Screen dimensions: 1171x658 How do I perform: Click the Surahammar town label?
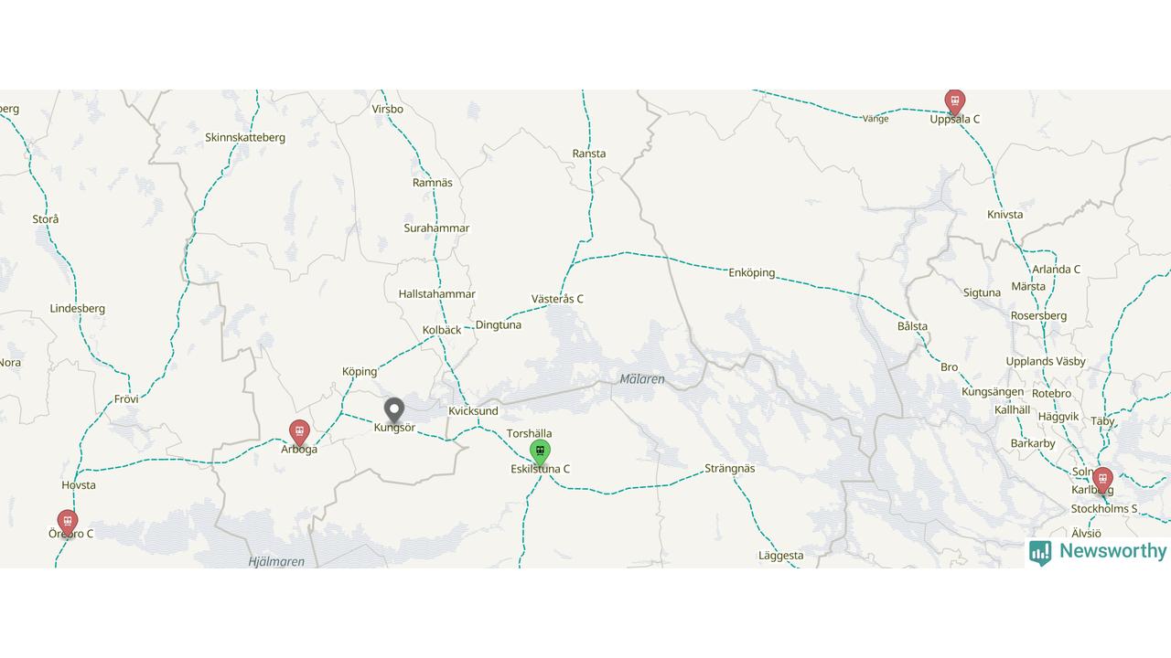[436, 228]
